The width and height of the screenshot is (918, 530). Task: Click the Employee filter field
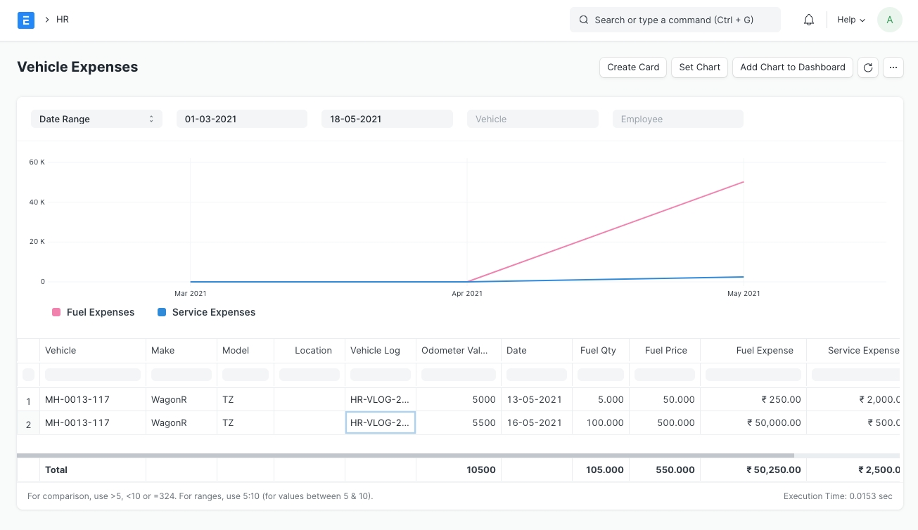(677, 119)
